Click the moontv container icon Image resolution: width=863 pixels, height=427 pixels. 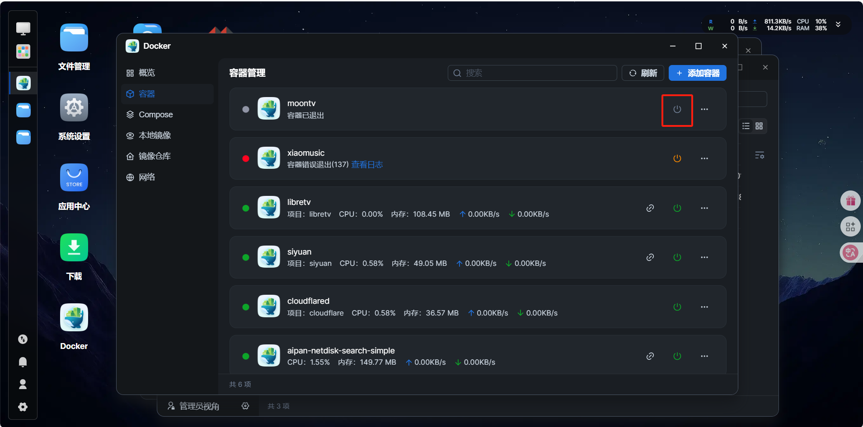tap(269, 109)
